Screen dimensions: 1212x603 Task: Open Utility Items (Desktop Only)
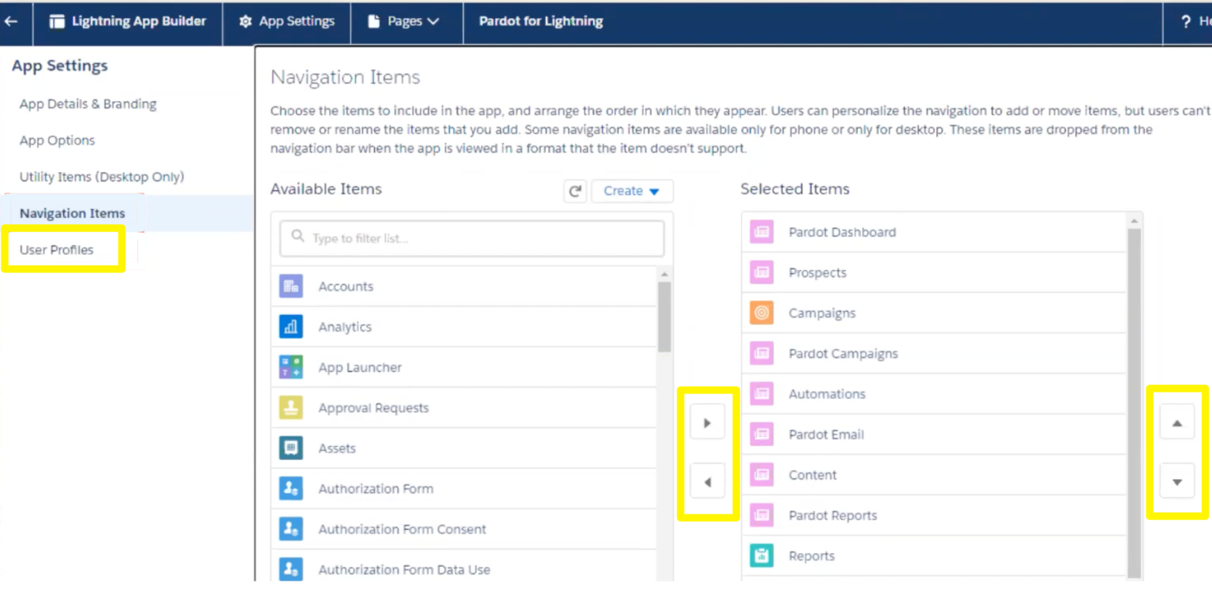pyautogui.click(x=102, y=177)
